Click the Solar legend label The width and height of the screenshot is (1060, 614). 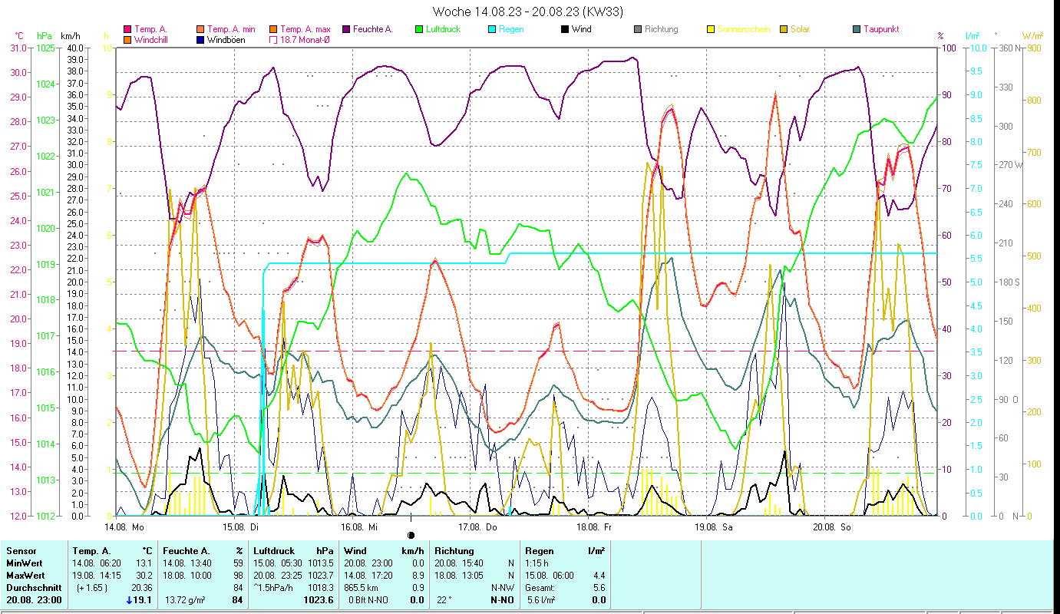tap(800, 30)
